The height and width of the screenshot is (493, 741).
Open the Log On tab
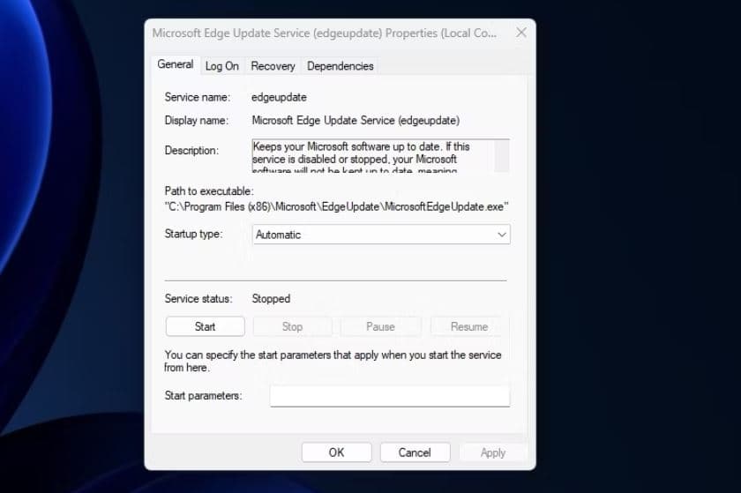coord(222,66)
